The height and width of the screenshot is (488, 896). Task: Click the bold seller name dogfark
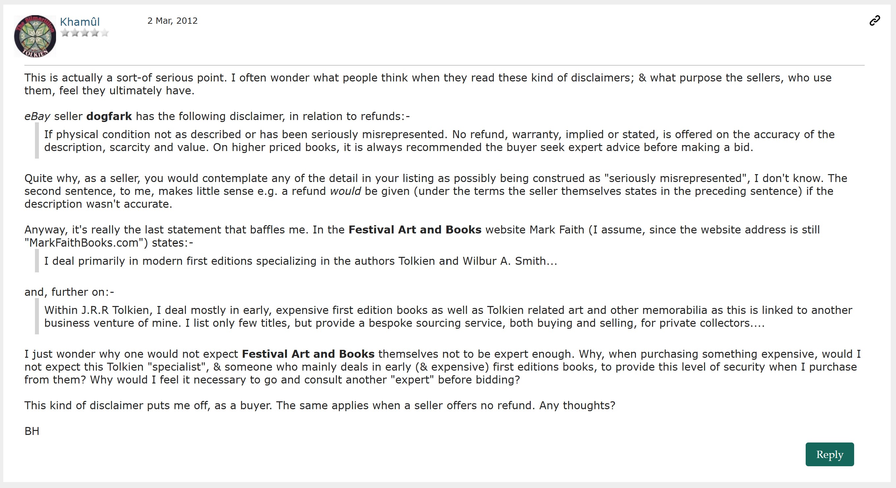[109, 116]
